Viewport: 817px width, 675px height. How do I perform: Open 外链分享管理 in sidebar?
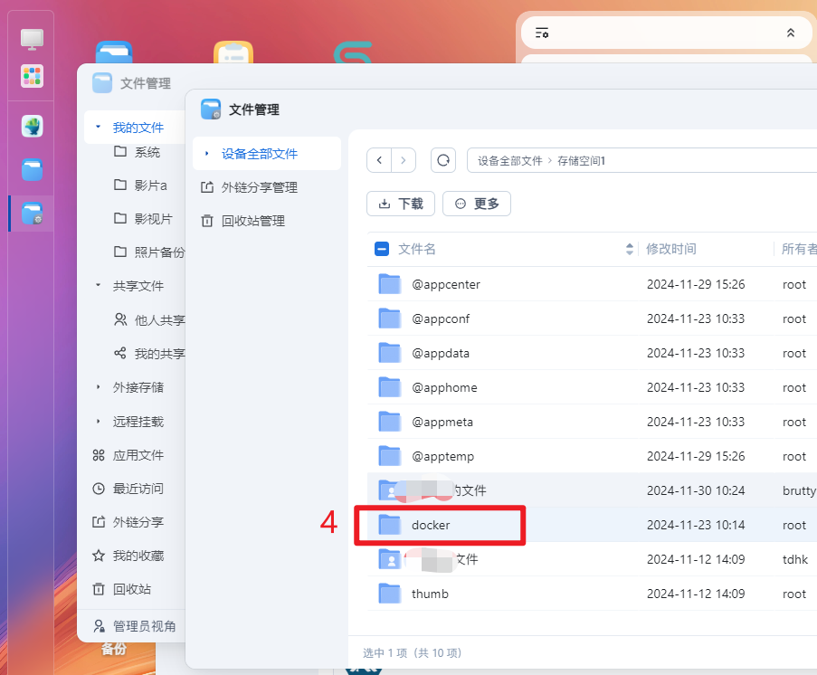pyautogui.click(x=250, y=187)
